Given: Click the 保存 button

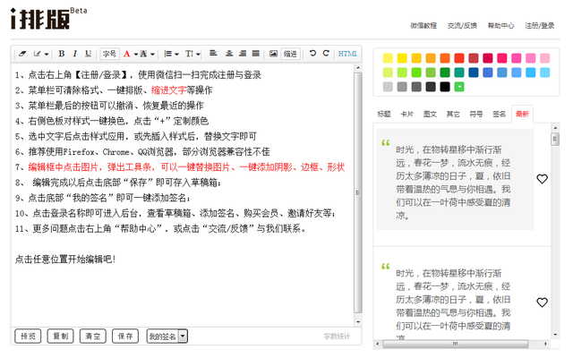Looking at the screenshot, I should pos(124,336).
